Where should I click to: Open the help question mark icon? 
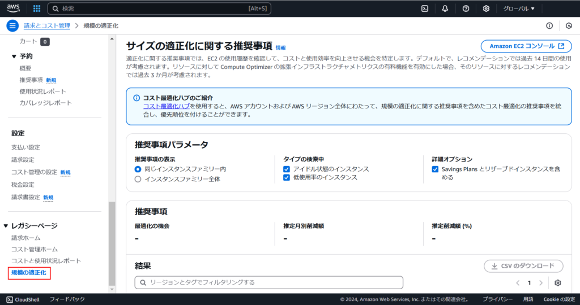point(466,8)
